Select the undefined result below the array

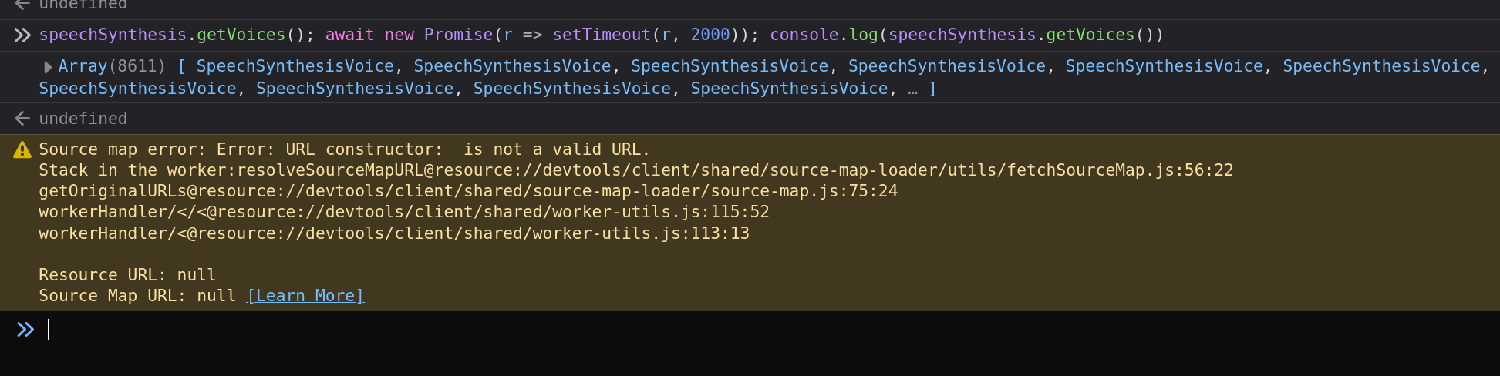click(83, 119)
